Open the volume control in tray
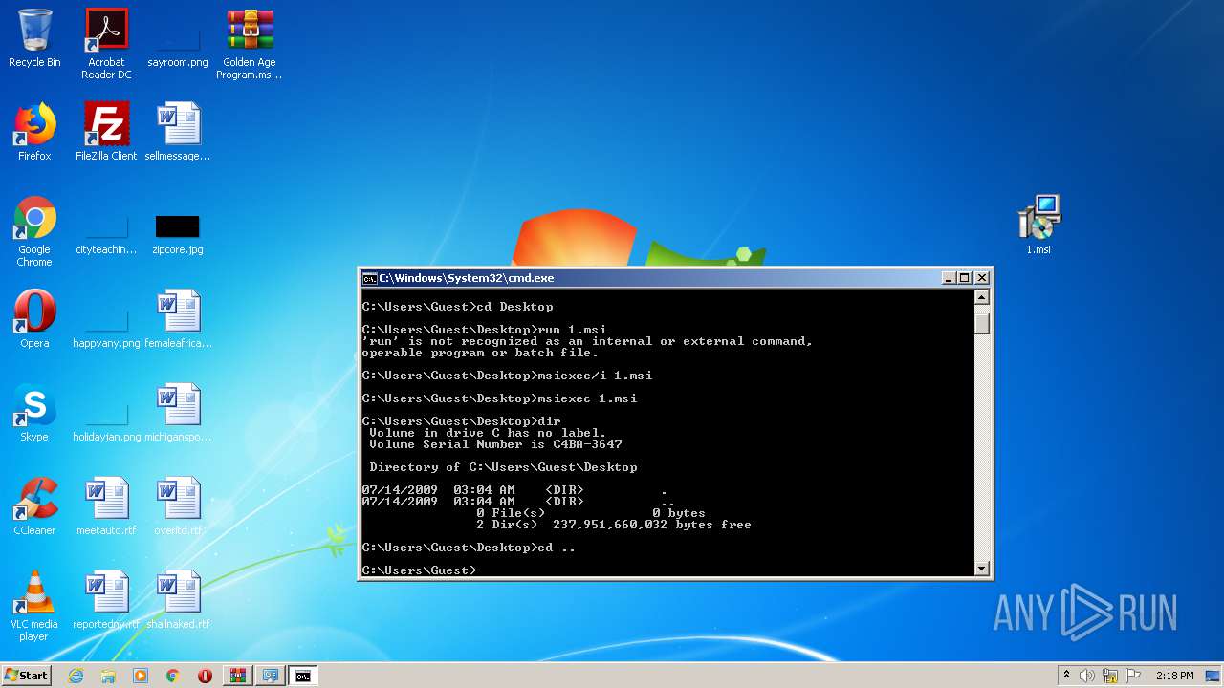 click(1087, 676)
